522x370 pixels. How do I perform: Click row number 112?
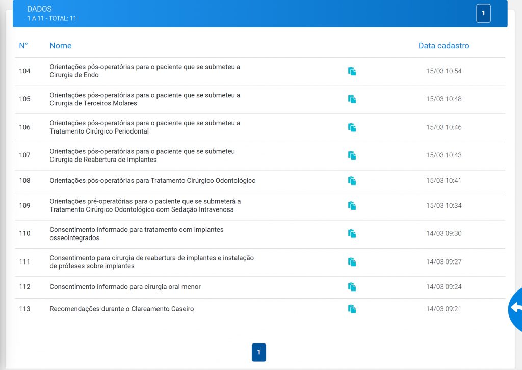24,287
